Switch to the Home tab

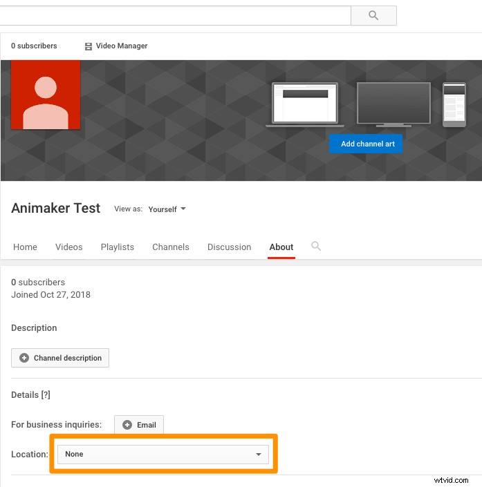point(25,247)
